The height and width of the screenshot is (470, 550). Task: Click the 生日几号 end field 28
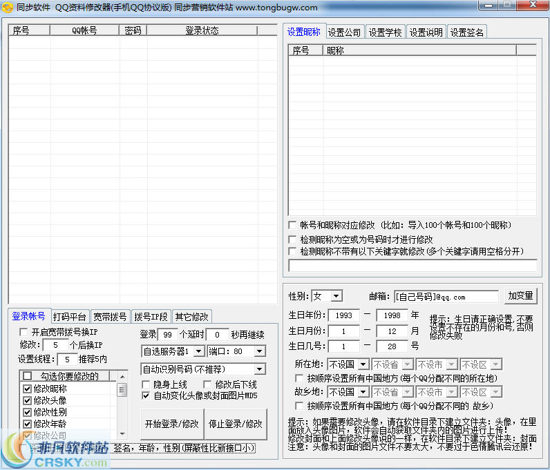392,346
